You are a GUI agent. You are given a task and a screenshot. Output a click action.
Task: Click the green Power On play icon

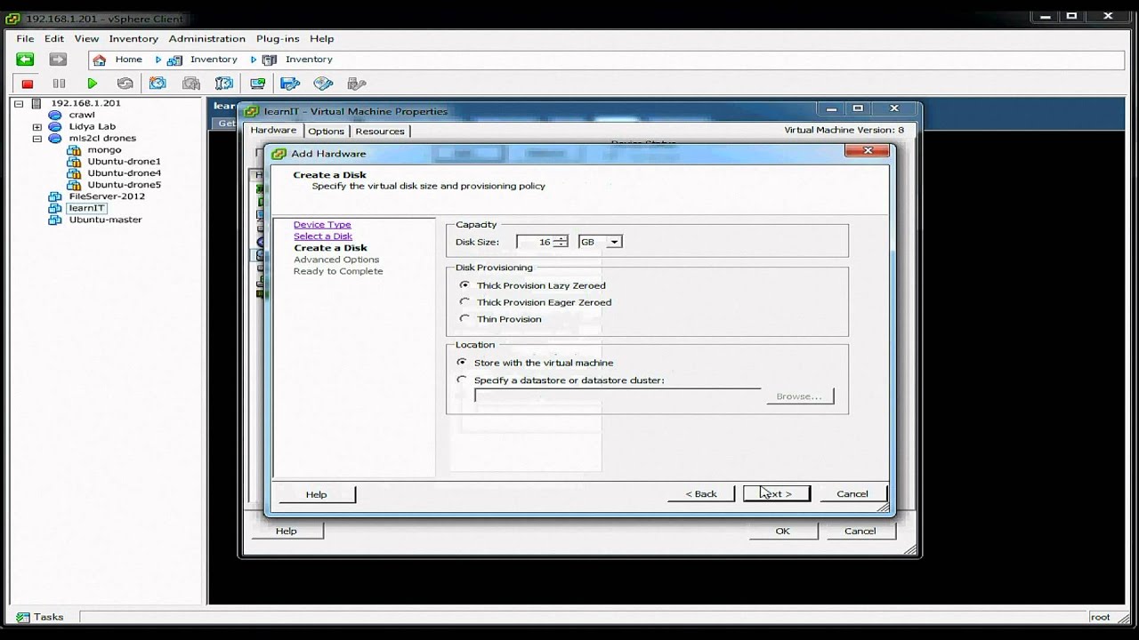point(92,84)
